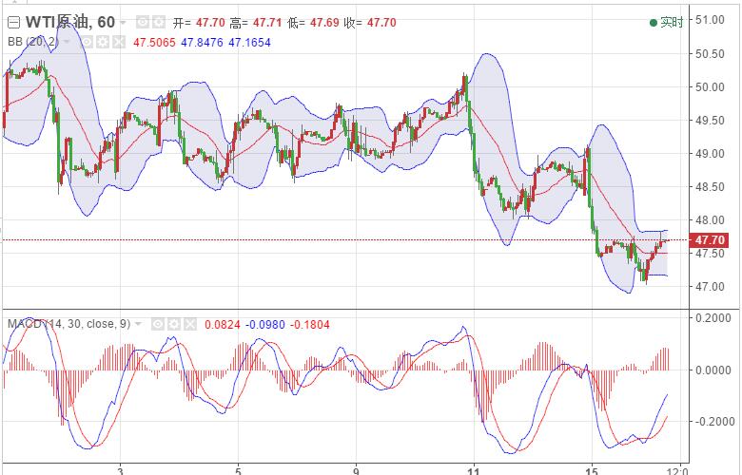This screenshot has width=742, height=475.
Task: Open MACD indicator settings gear
Action: coord(174,324)
